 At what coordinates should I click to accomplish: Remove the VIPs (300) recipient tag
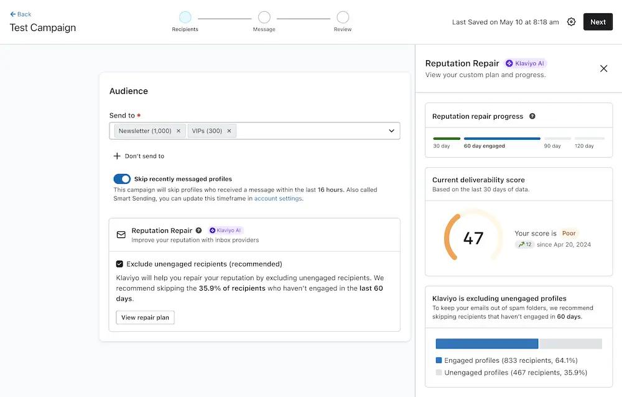coord(229,130)
